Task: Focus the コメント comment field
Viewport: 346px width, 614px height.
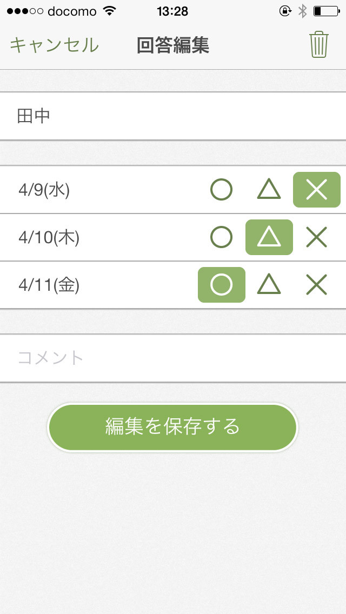Action: tap(173, 358)
